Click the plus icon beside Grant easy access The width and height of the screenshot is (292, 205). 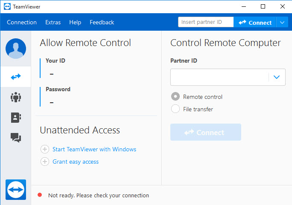[x=45, y=162]
